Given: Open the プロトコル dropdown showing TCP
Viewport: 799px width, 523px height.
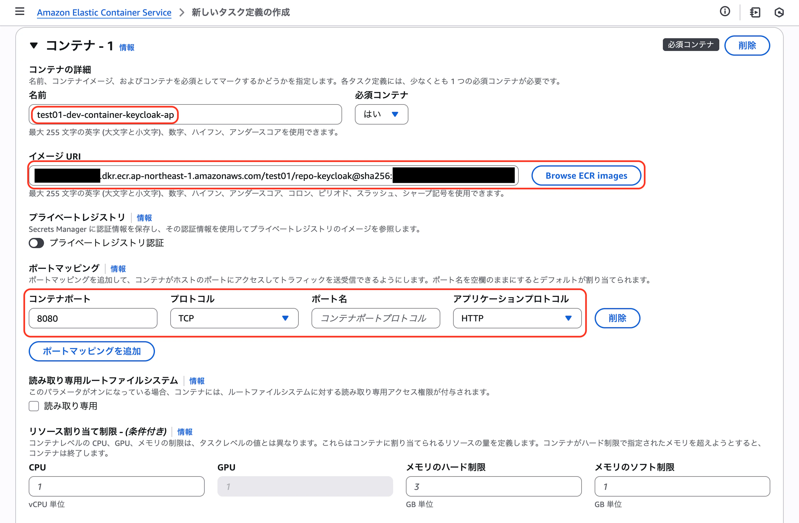Looking at the screenshot, I should click(x=234, y=318).
